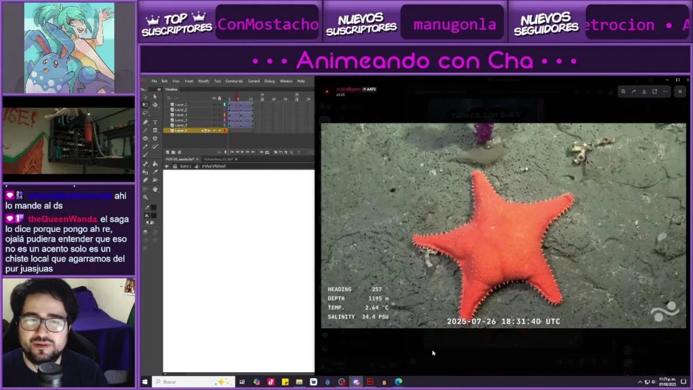The height and width of the screenshot is (390, 693).
Task: Open the Edit menu
Action: 165,81
